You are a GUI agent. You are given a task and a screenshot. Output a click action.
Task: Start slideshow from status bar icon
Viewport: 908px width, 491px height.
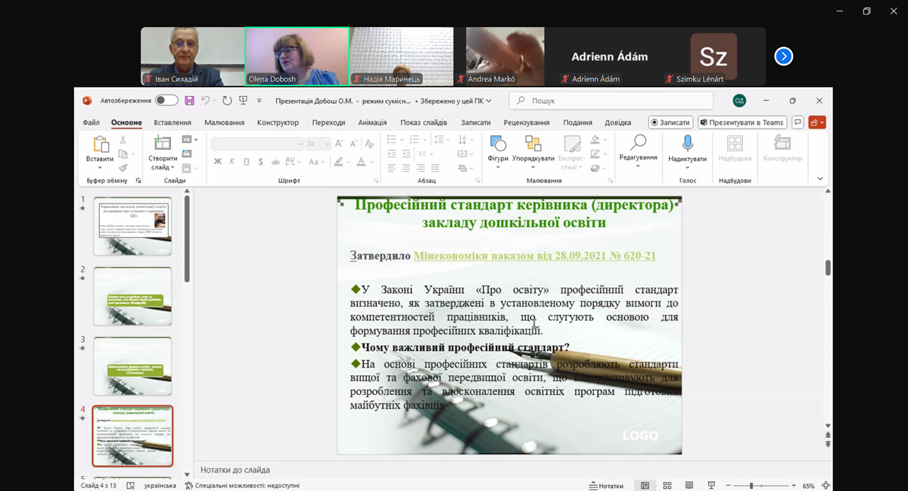pyautogui.click(x=711, y=486)
